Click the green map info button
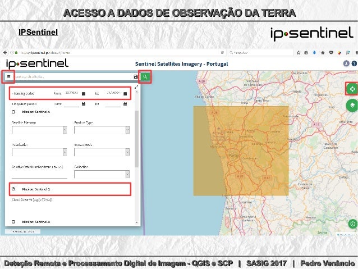 pos(352,224)
